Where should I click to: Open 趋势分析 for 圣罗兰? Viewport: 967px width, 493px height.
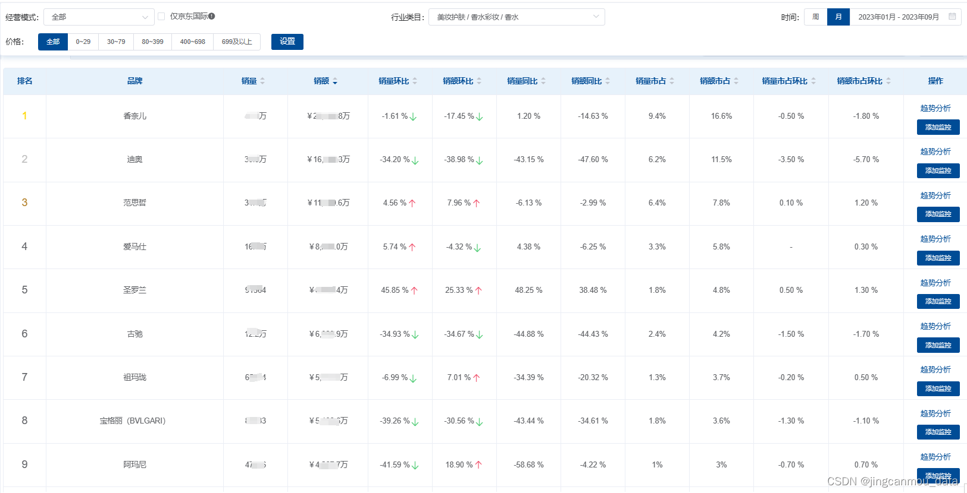coord(935,283)
